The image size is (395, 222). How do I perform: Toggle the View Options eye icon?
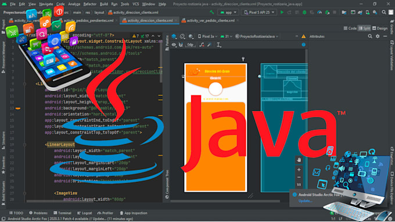click(174, 45)
